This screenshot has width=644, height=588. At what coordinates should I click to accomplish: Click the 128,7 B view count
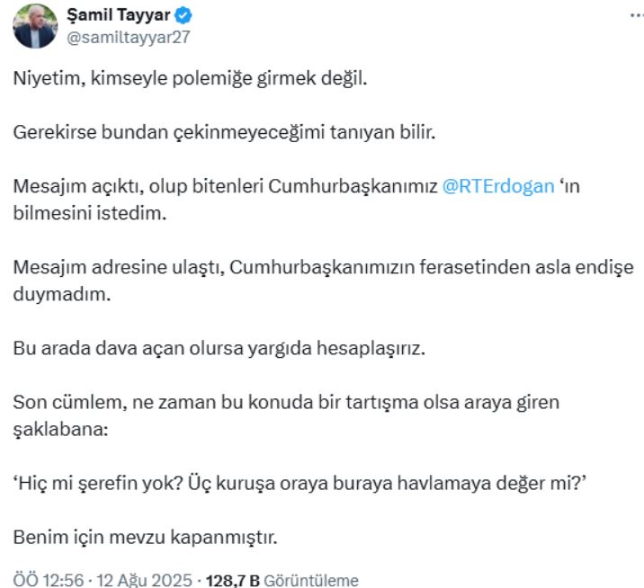tap(231, 580)
